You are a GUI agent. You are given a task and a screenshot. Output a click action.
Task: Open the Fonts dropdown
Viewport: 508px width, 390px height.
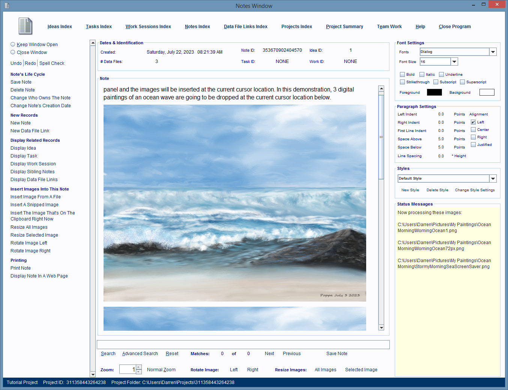[493, 52]
